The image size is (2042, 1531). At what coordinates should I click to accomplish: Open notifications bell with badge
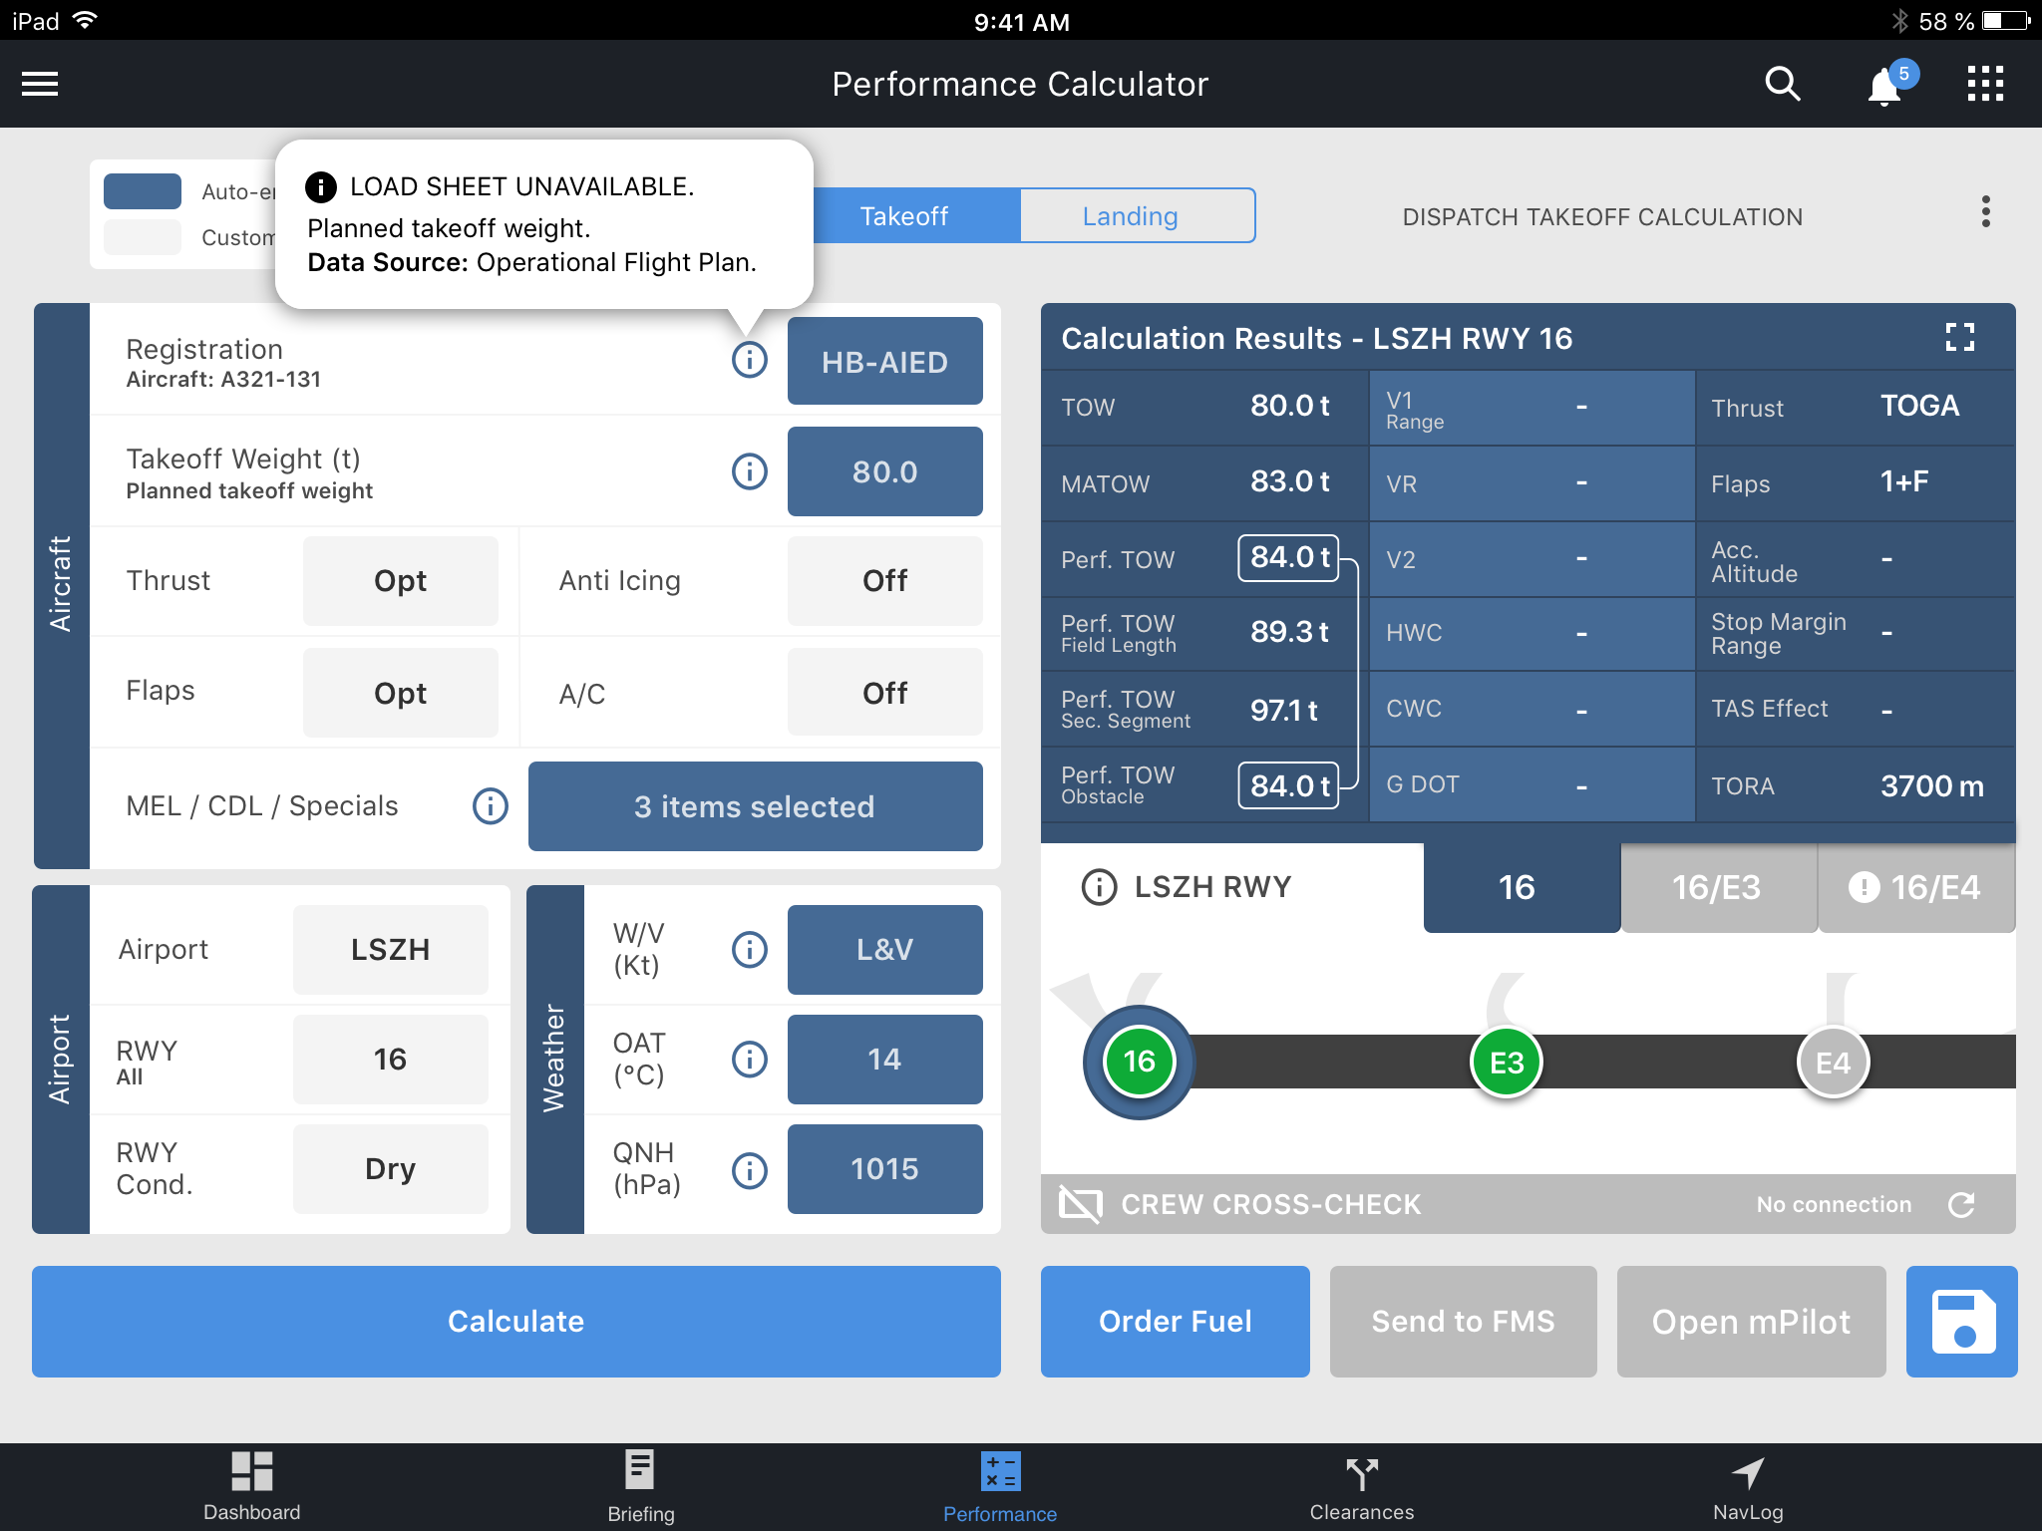1884,87
